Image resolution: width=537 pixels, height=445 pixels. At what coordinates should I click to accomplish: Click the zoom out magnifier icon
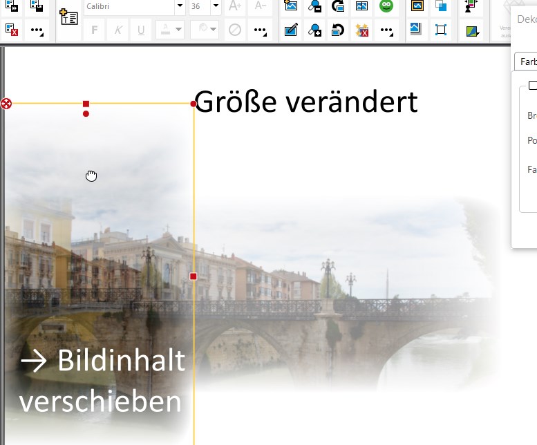click(x=314, y=6)
